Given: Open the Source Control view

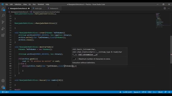Looking at the screenshot, I should 3,22.
